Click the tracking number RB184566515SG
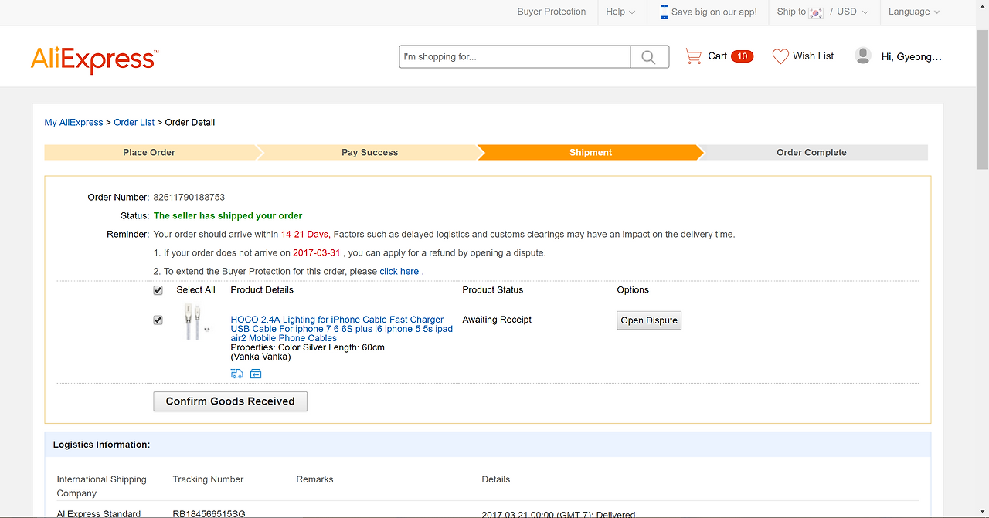 point(209,514)
